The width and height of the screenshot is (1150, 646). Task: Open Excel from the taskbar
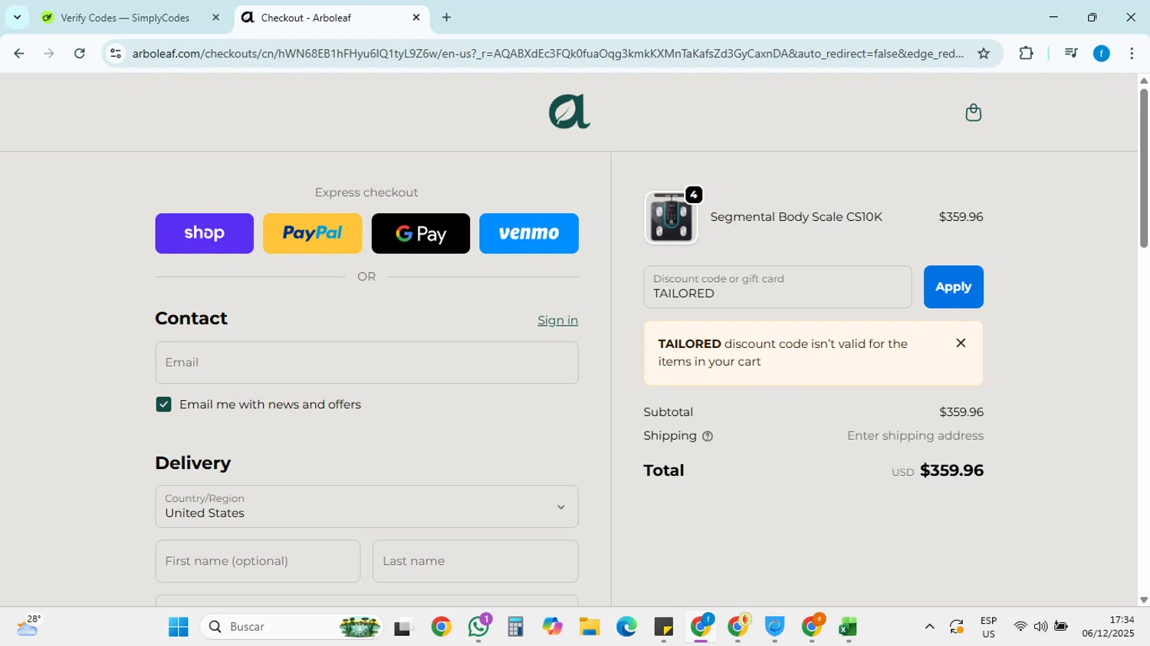[848, 627]
